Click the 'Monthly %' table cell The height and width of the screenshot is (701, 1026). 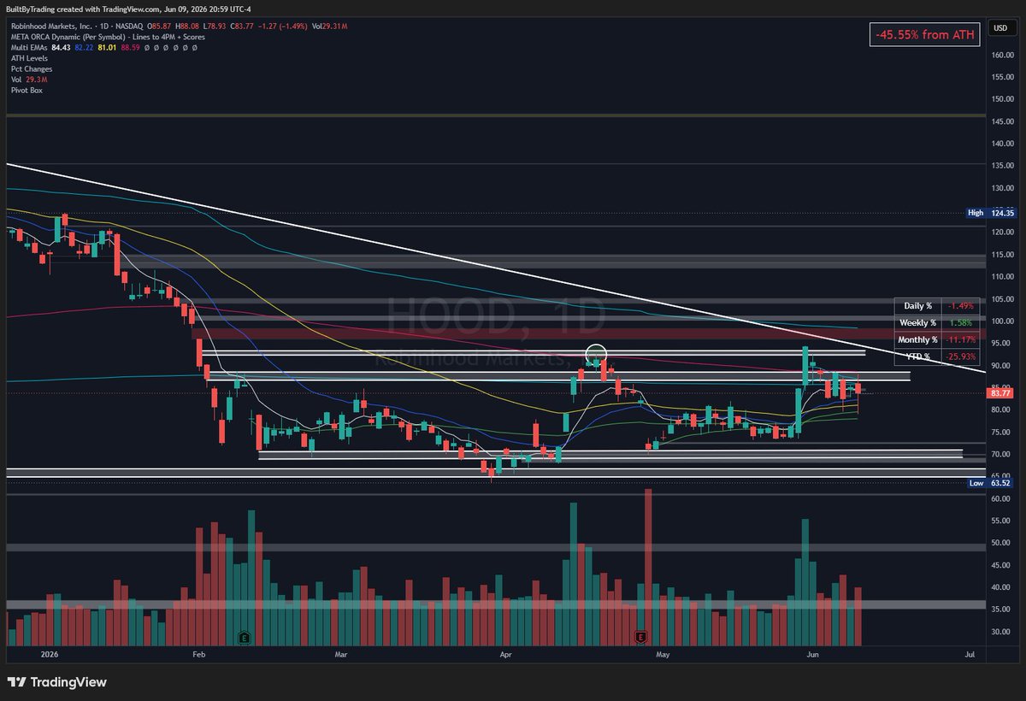(917, 339)
